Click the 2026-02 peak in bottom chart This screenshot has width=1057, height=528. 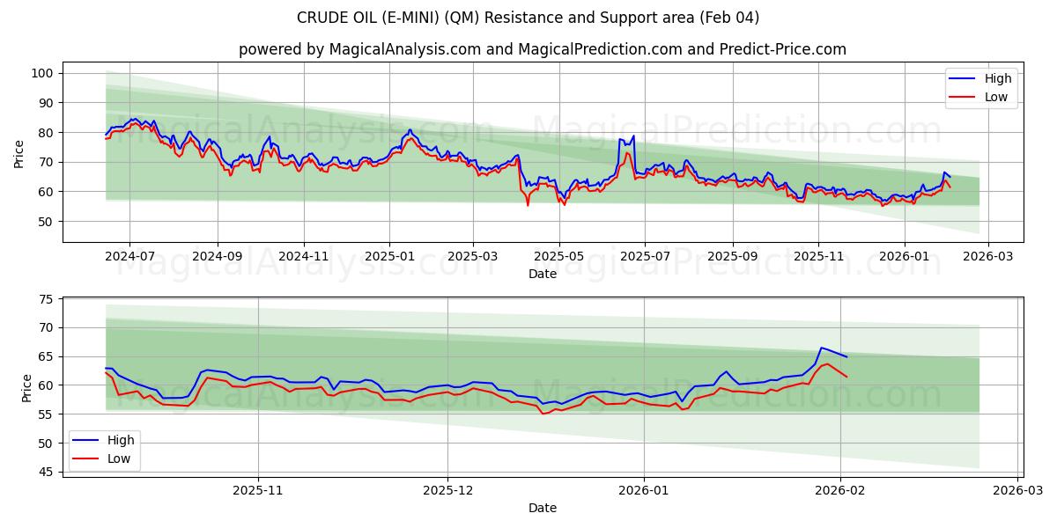click(x=822, y=348)
